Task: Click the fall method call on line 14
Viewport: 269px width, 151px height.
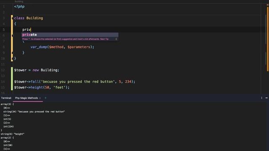Action: pos(35,82)
